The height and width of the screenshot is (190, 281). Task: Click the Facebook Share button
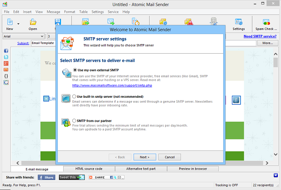click(x=46, y=177)
